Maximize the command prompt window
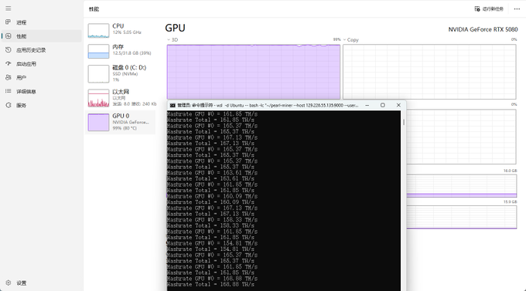 tap(383, 105)
